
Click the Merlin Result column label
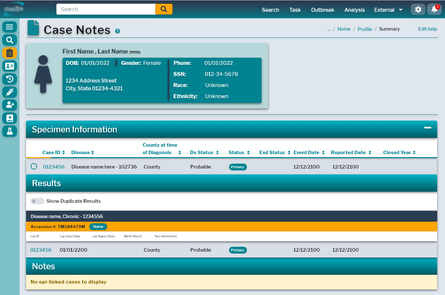click(x=133, y=236)
